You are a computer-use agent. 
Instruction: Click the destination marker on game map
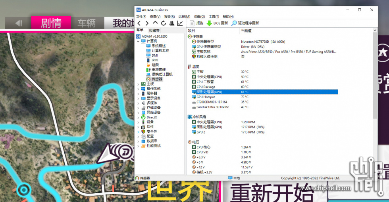(x=24, y=190)
